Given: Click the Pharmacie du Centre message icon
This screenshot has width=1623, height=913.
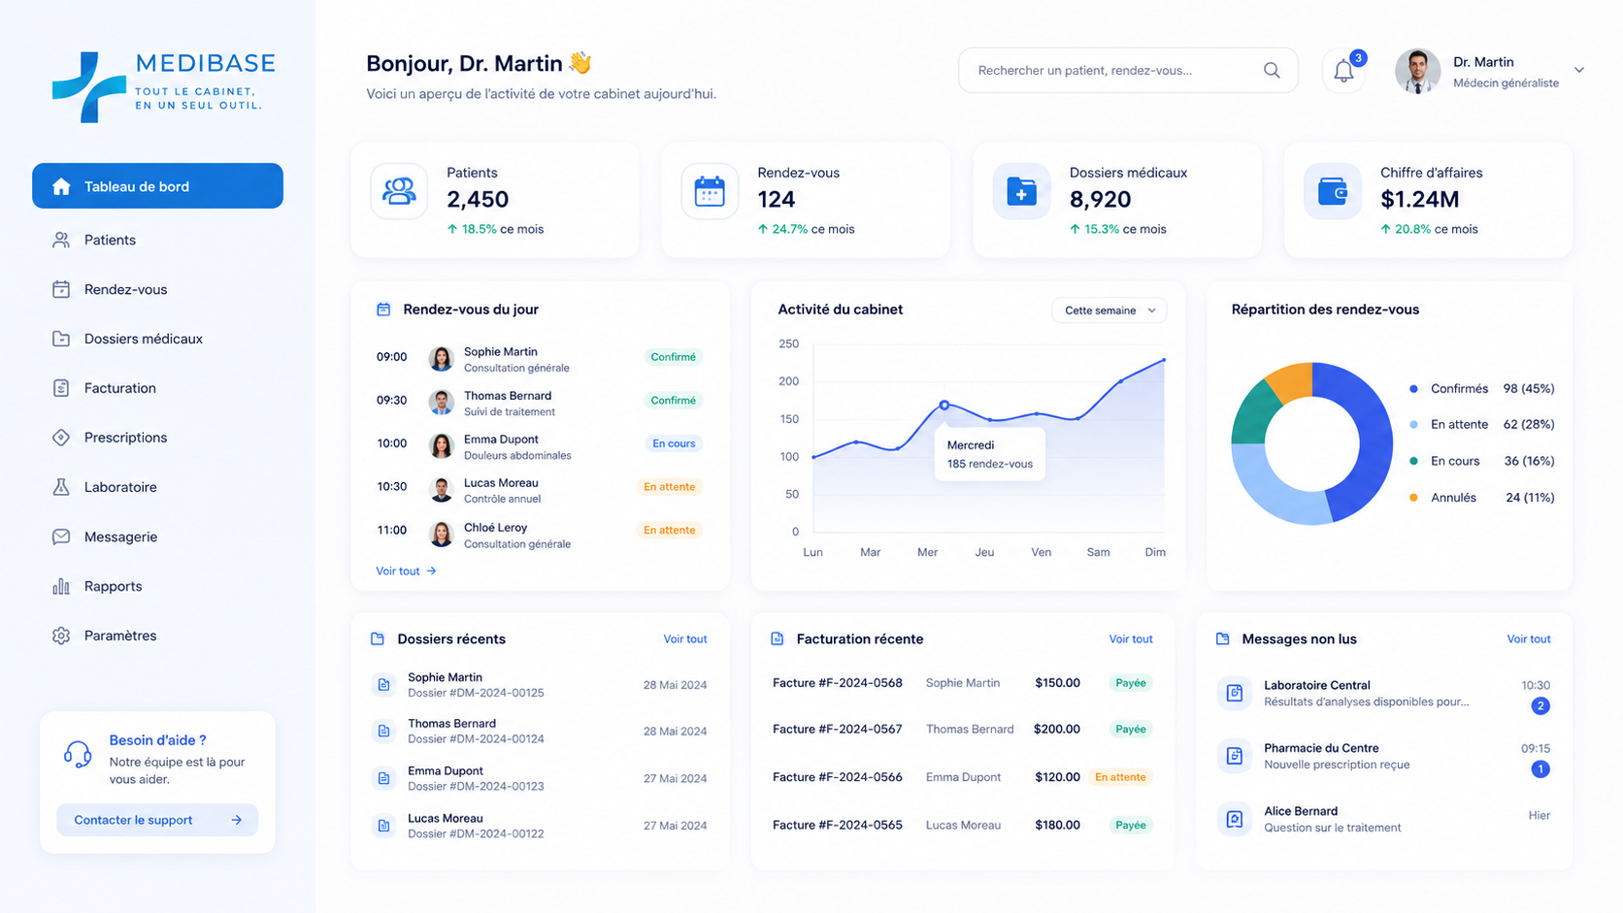Looking at the screenshot, I should point(1235,756).
